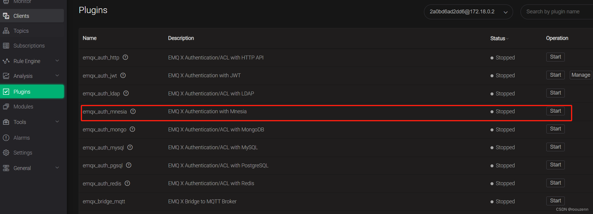Screen dimensions: 593x214
Task: Open the Status column filter dropdown
Action: 507,39
